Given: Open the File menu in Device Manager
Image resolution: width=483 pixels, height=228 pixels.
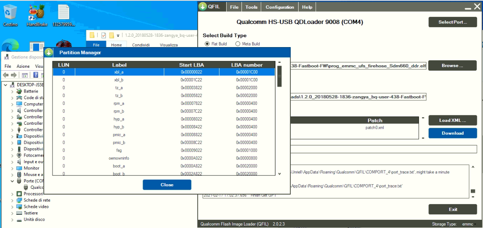Looking at the screenshot, I should click(8, 66).
